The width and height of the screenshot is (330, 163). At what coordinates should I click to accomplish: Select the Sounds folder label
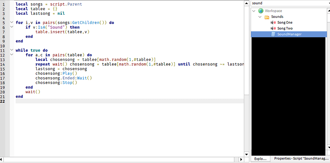pyautogui.click(x=277, y=17)
